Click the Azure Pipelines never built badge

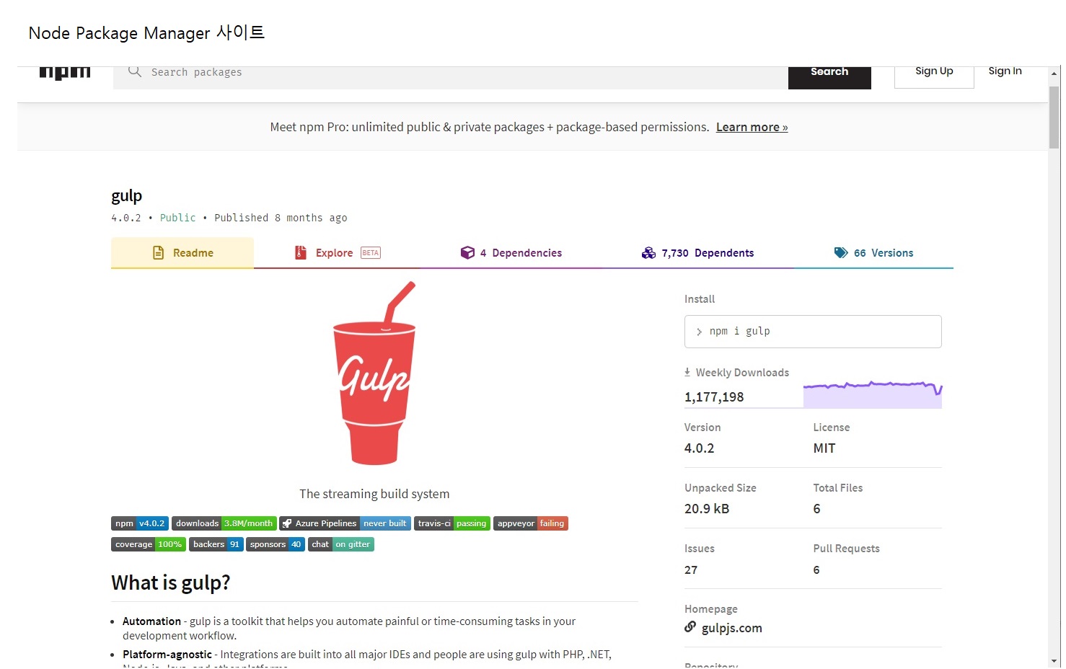(x=345, y=523)
